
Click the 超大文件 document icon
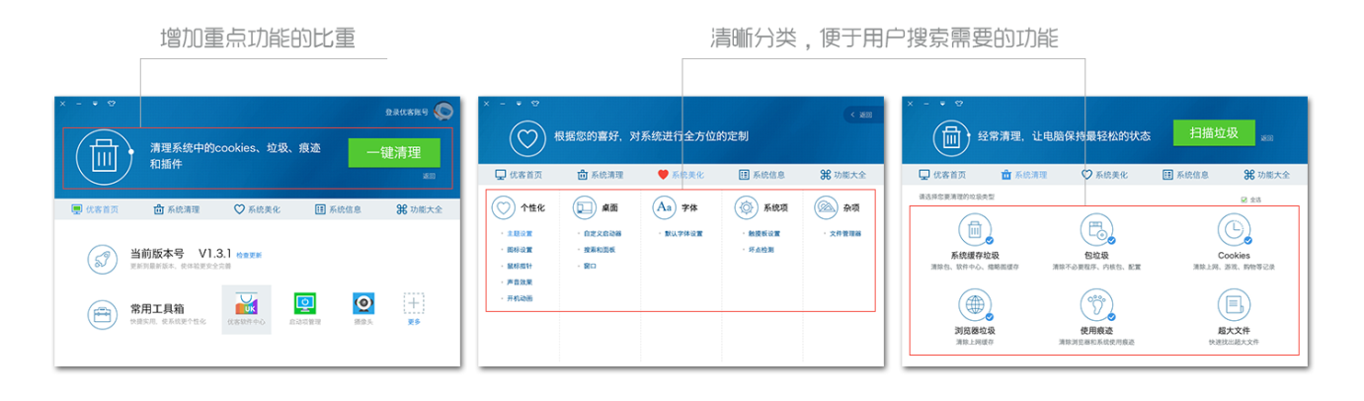click(x=1234, y=303)
